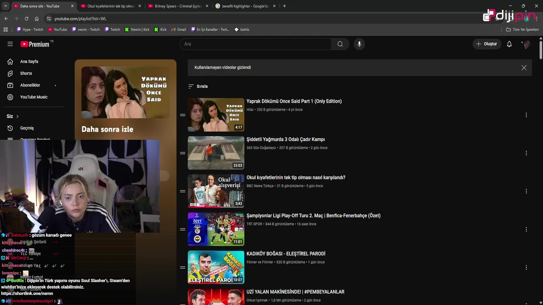543x305 pixels.
Task: Start voice search with microphone icon
Action: (x=359, y=44)
